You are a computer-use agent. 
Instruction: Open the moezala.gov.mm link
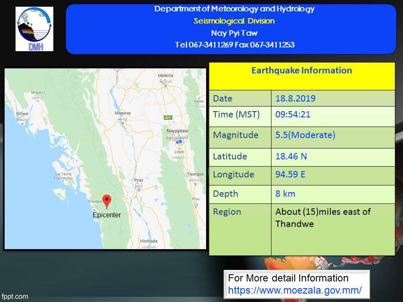click(x=295, y=290)
